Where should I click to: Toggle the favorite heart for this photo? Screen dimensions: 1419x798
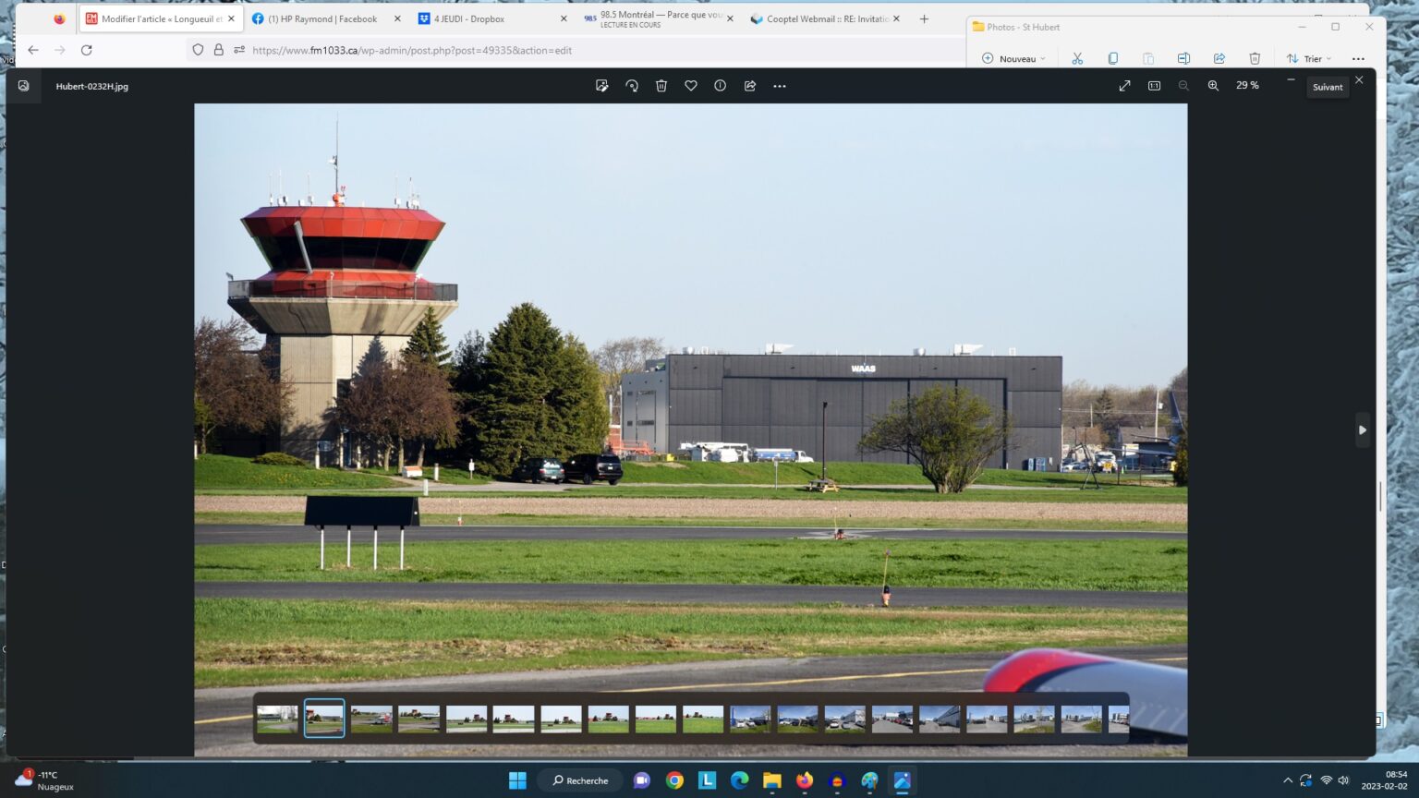coord(690,86)
